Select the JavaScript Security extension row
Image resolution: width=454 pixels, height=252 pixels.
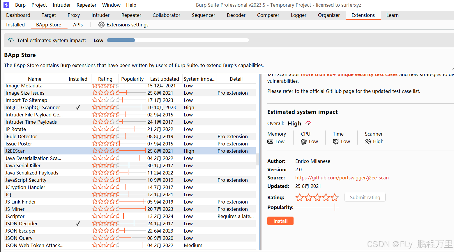[130, 180]
